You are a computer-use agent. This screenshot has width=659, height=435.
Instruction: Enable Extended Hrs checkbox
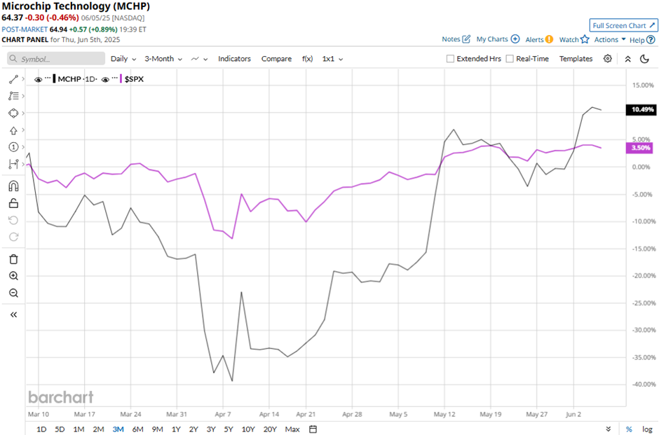coord(450,59)
